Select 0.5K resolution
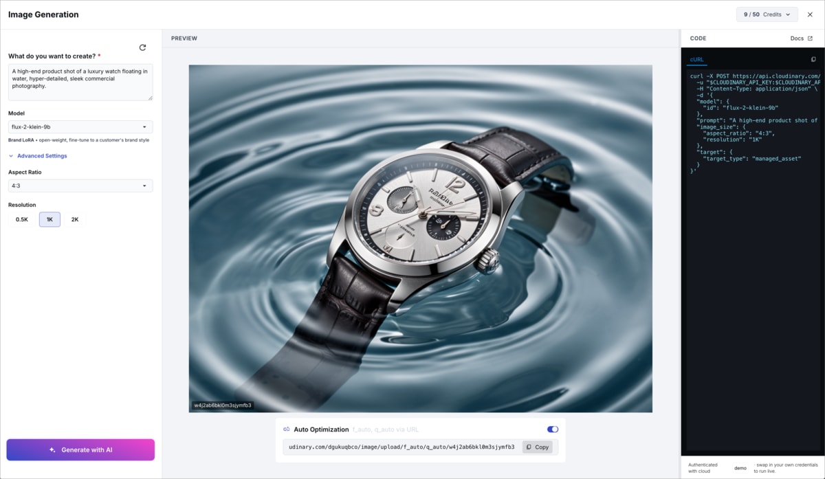The width and height of the screenshot is (825, 479). point(22,220)
